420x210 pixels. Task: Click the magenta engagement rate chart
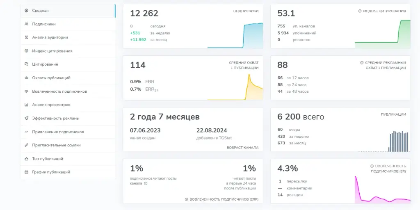pyautogui.click(x=383, y=189)
